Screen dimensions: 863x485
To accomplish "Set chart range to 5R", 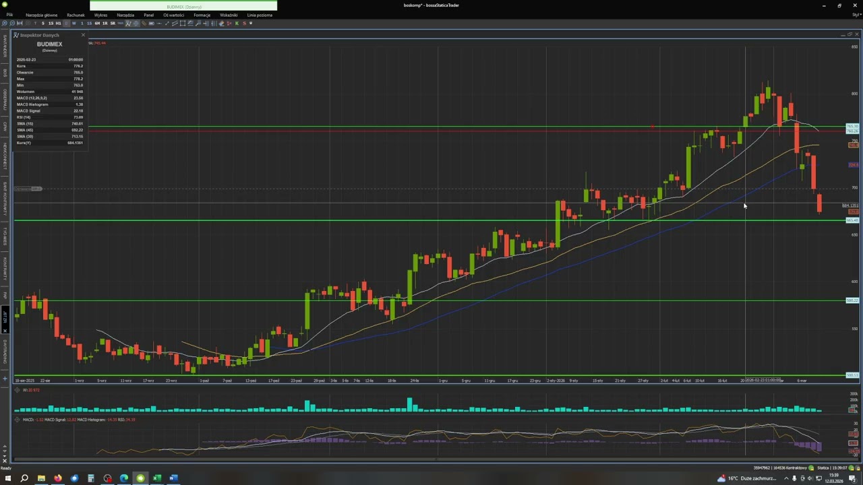I will point(113,23).
